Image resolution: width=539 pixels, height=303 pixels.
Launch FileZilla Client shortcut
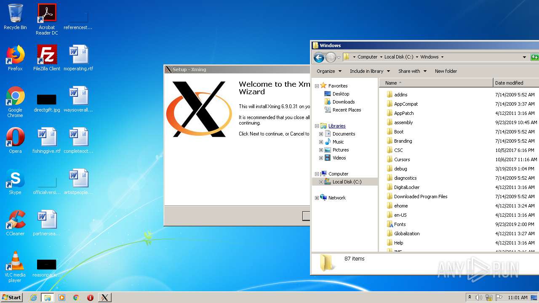pos(47,58)
